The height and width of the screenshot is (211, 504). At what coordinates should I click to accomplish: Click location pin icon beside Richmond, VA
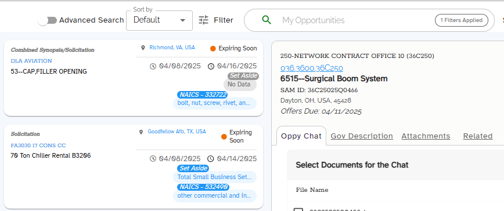coord(143,48)
